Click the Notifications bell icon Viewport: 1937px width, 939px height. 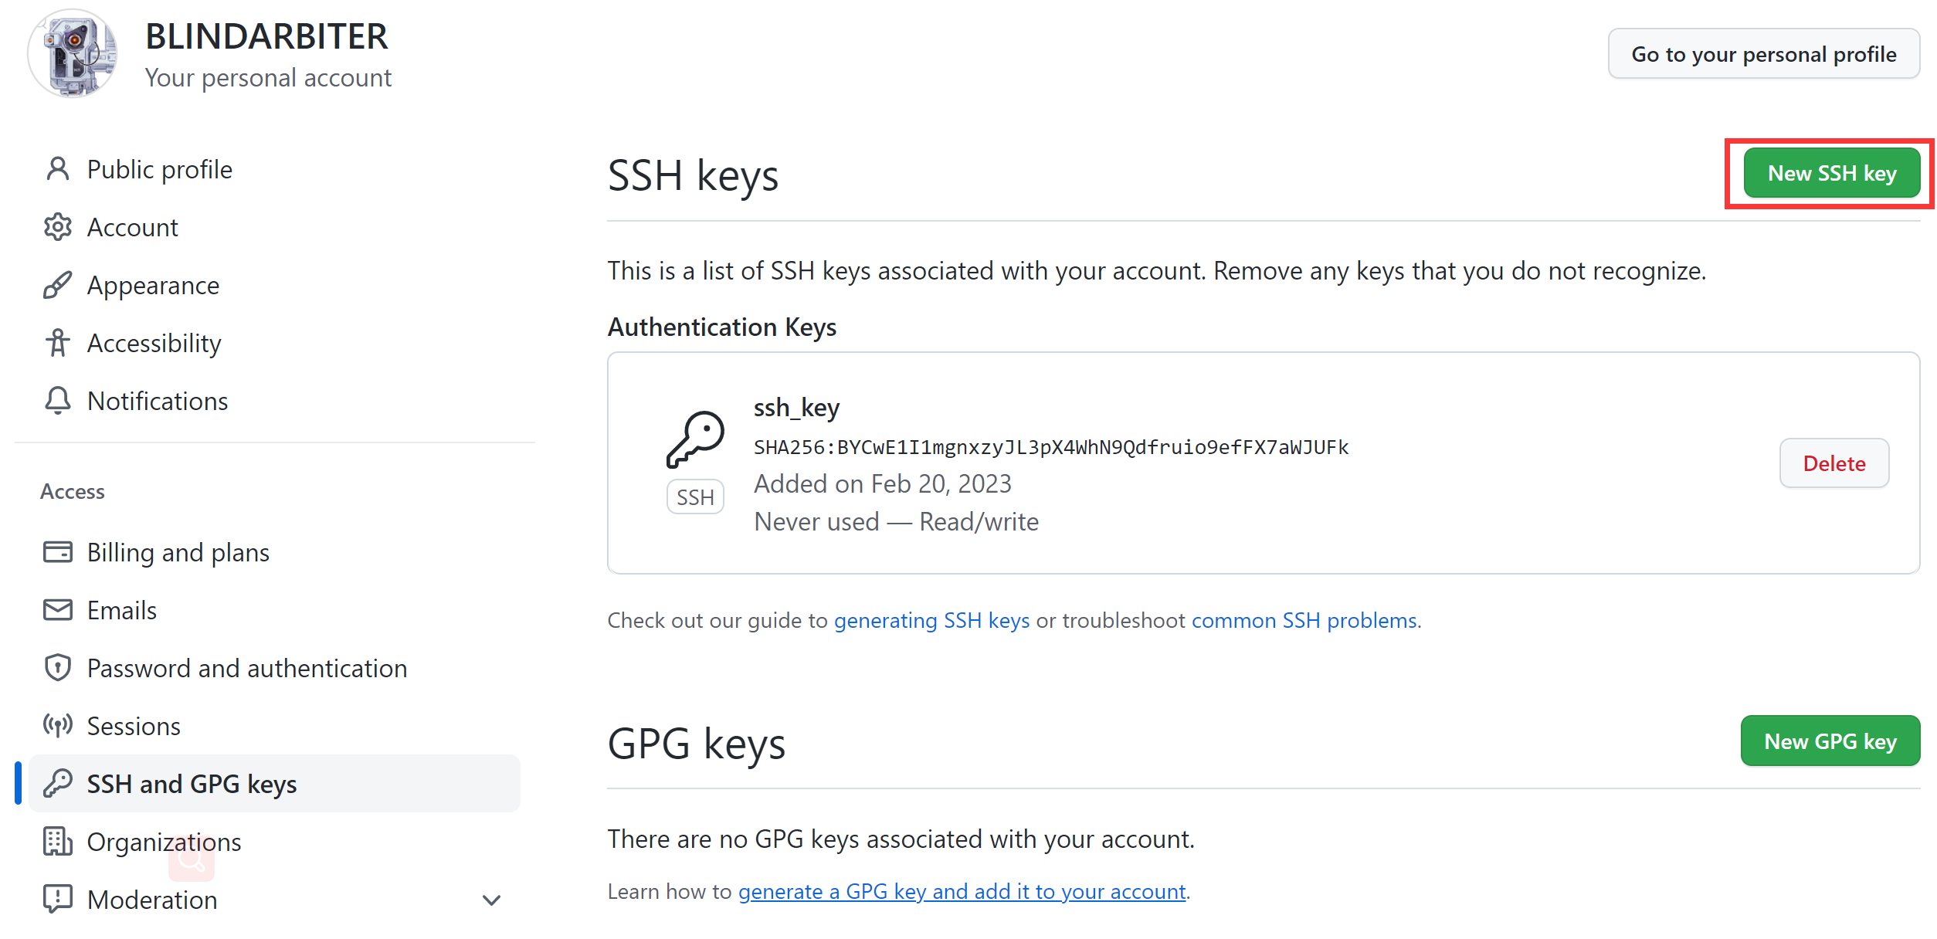click(58, 401)
